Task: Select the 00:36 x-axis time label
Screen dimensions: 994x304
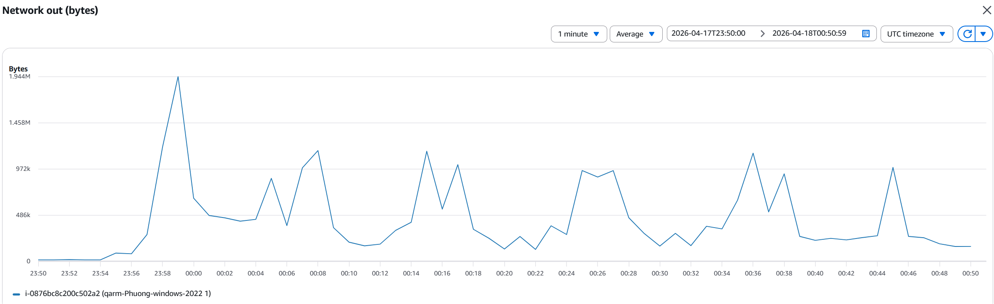Action: tap(753, 273)
